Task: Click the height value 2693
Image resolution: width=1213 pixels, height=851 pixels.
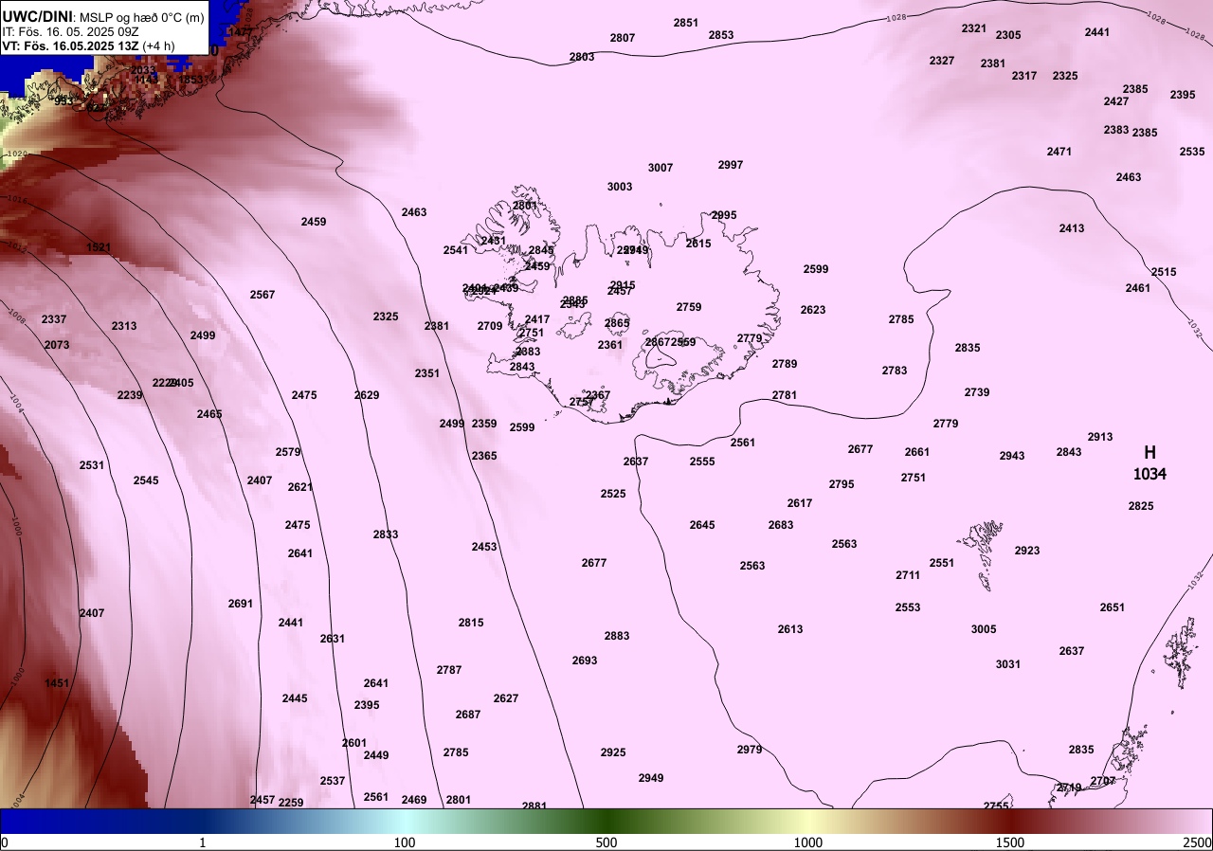Action: tap(585, 661)
